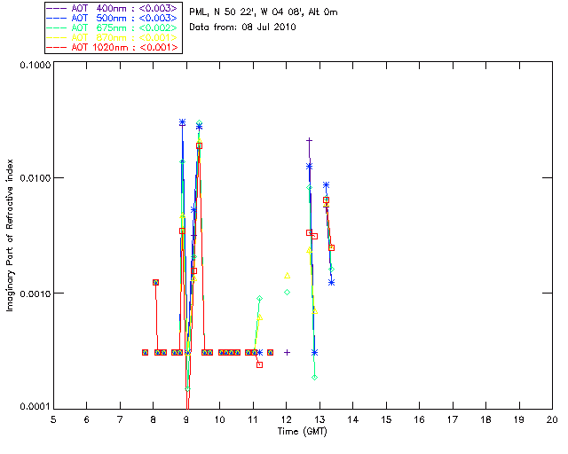Viewport: 568px width, 454px height.
Task: Click the raised red square marker just after time 8
Action: pos(155,282)
